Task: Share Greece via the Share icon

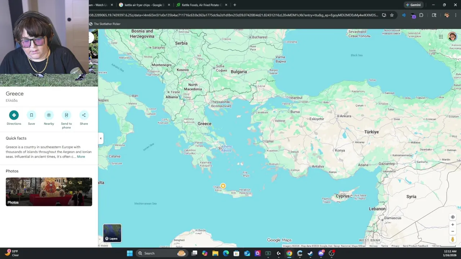Action: pyautogui.click(x=84, y=115)
